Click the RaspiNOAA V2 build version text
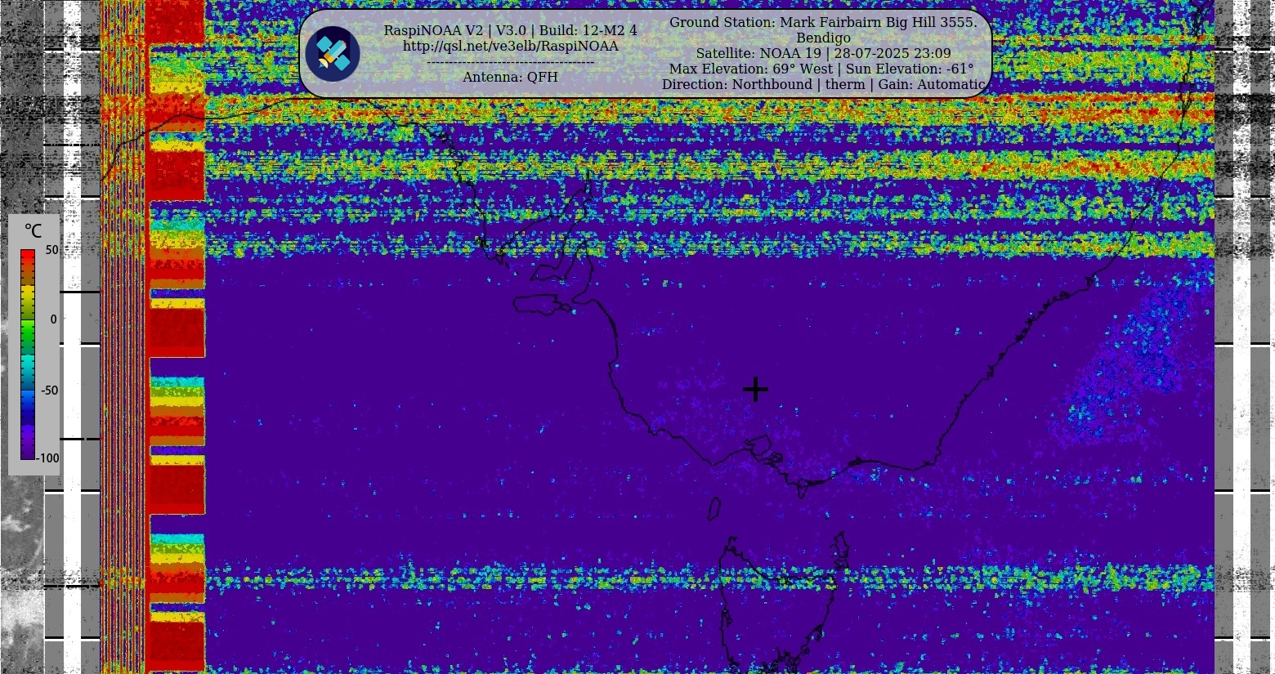This screenshot has height=674, width=1275. coord(510,30)
